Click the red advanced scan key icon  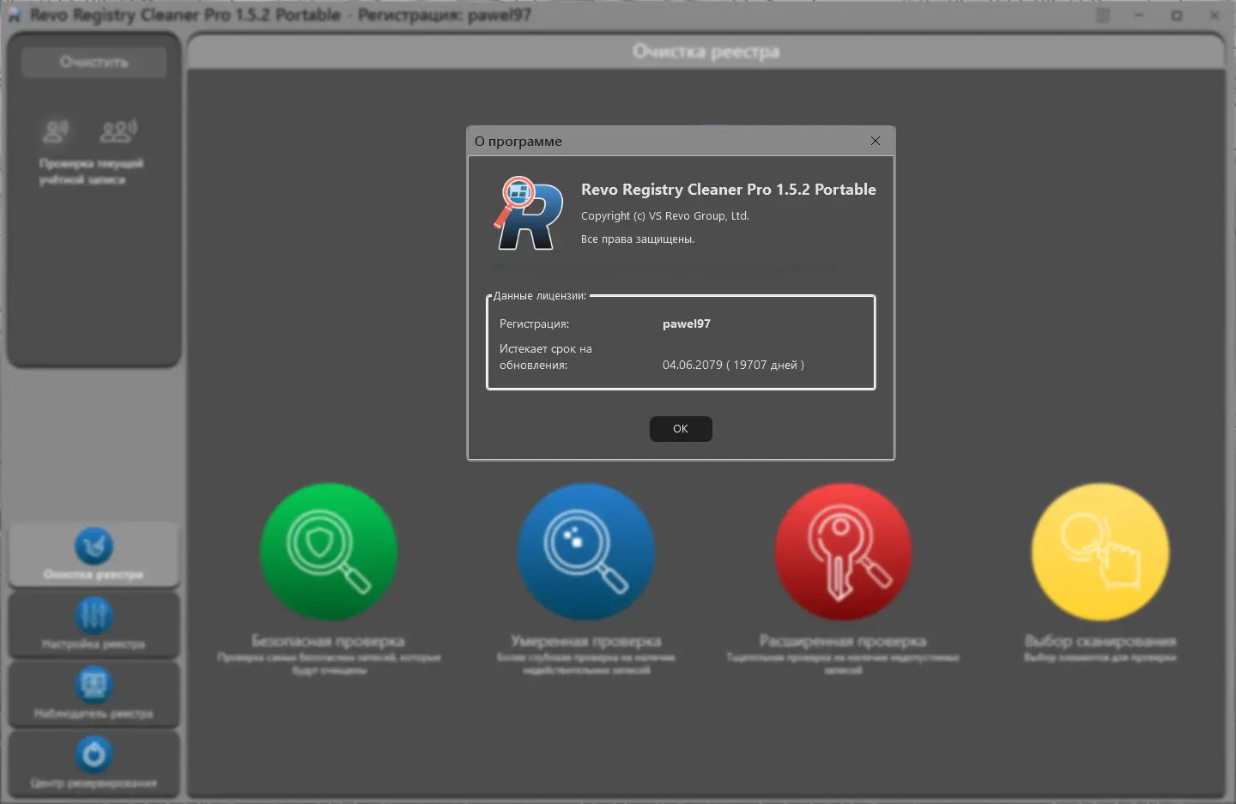pyautogui.click(x=844, y=552)
